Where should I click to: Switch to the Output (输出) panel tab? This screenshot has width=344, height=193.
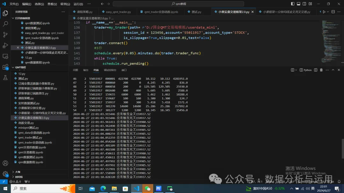[86, 70]
